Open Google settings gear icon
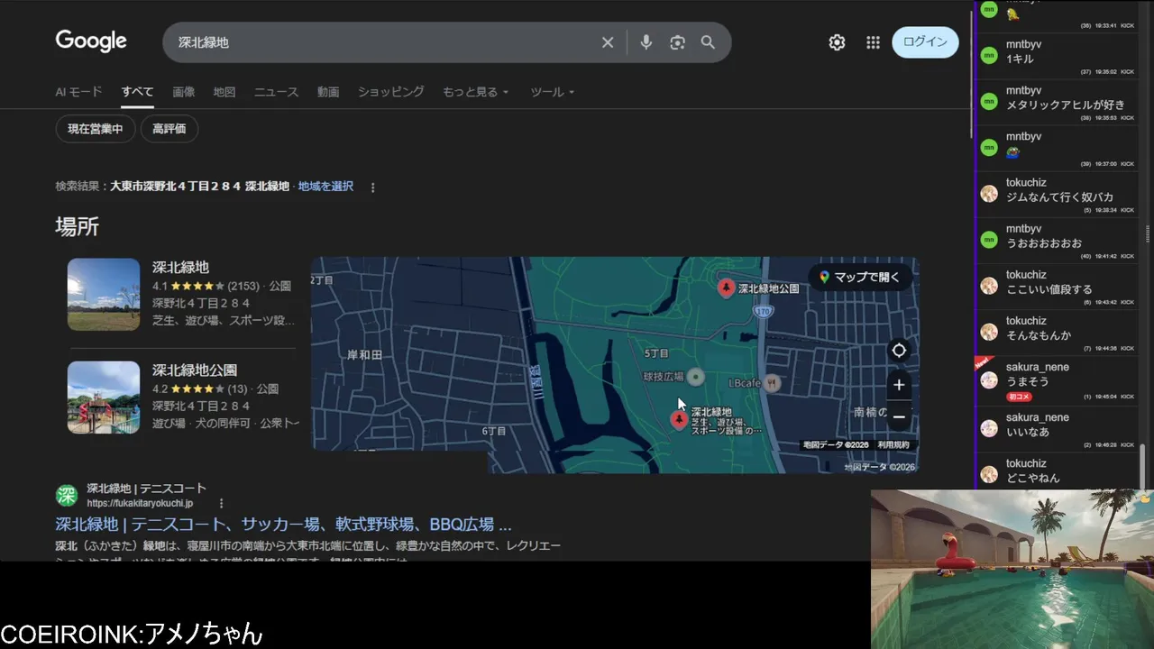This screenshot has width=1154, height=649. click(837, 42)
